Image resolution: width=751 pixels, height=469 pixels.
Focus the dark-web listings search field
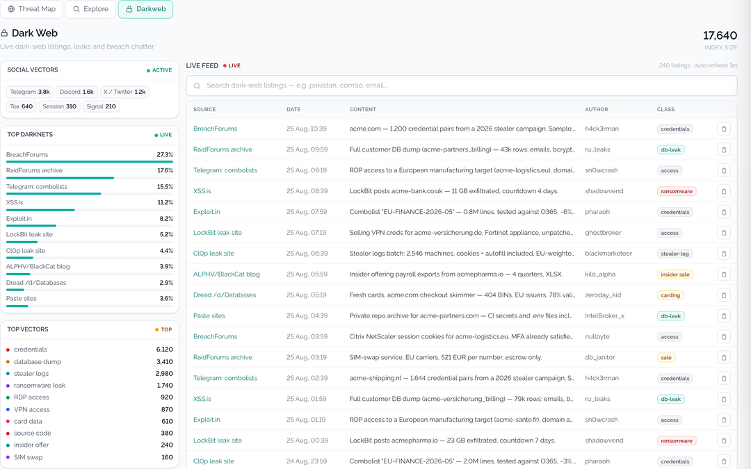[462, 85]
